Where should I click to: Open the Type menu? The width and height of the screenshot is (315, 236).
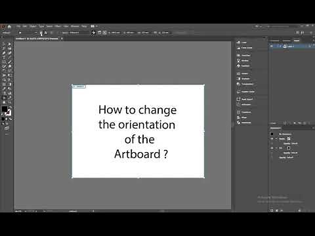(41, 26)
